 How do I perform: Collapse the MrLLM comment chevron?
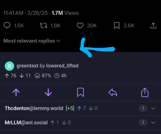[x=153, y=122]
